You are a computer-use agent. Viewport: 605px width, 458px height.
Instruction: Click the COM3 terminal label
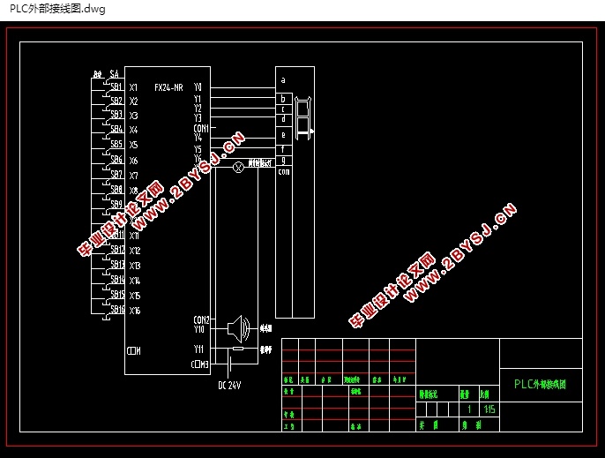(200, 364)
